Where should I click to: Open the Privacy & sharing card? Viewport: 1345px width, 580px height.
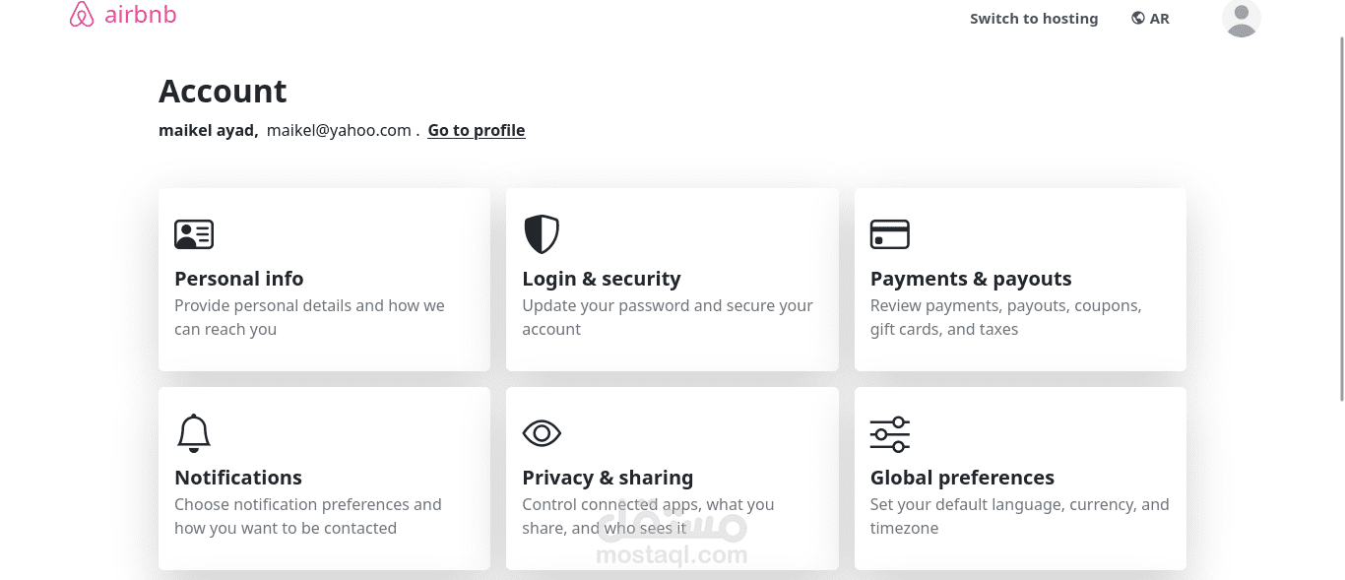(x=672, y=479)
